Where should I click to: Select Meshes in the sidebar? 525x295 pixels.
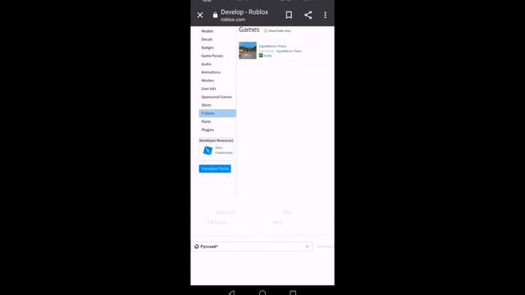(x=208, y=80)
